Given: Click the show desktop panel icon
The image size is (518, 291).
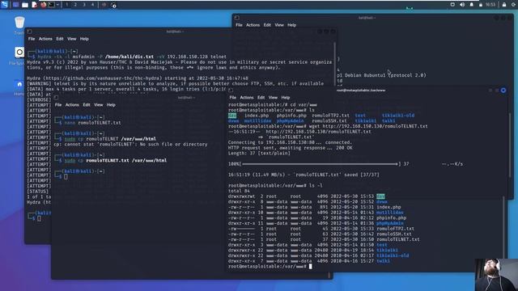Looking at the screenshot, I should click(x=15, y=5).
